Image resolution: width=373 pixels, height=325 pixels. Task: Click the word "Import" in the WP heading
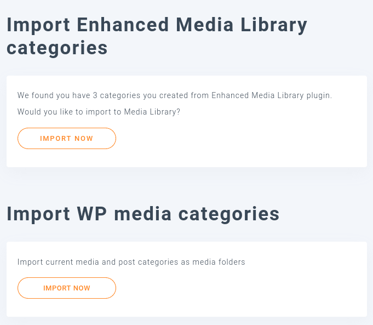pos(38,214)
